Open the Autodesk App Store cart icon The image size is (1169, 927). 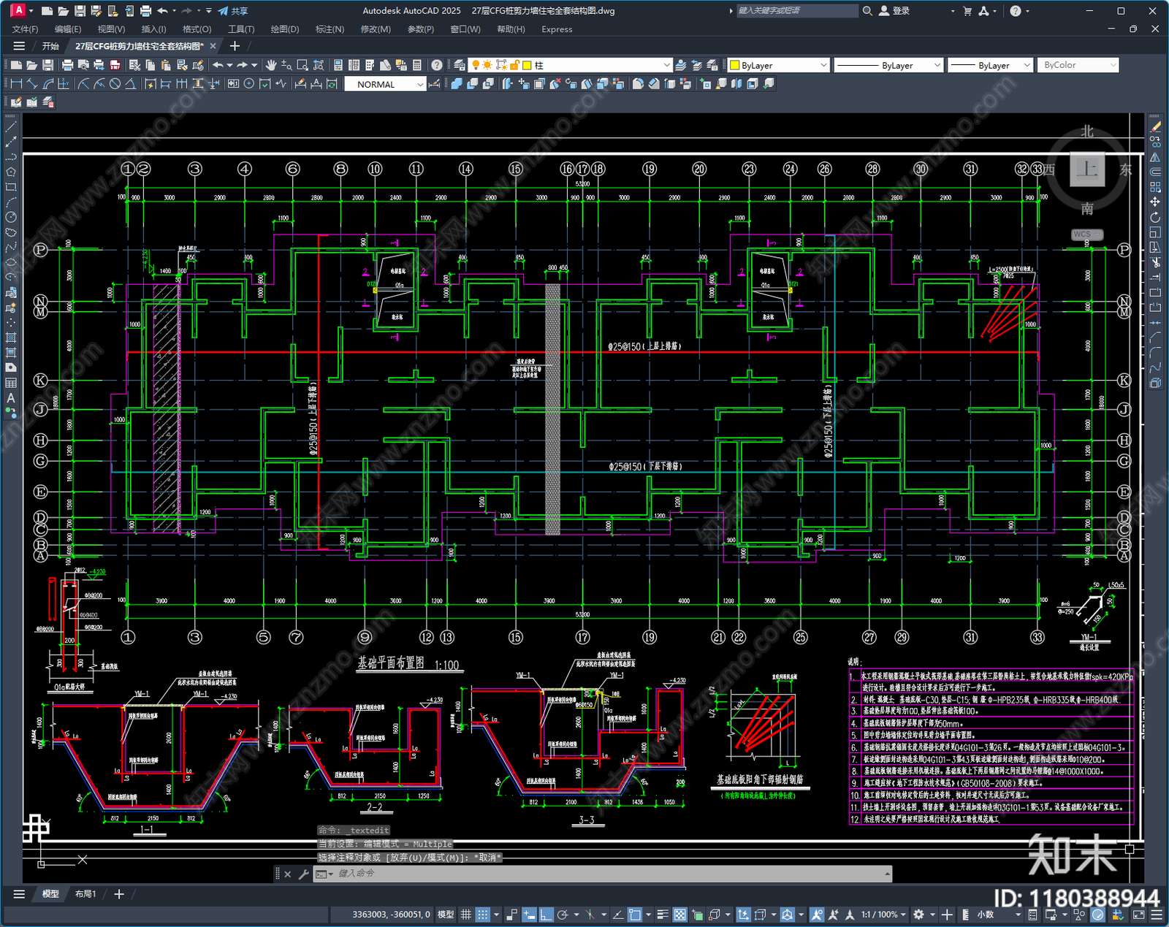(x=967, y=11)
